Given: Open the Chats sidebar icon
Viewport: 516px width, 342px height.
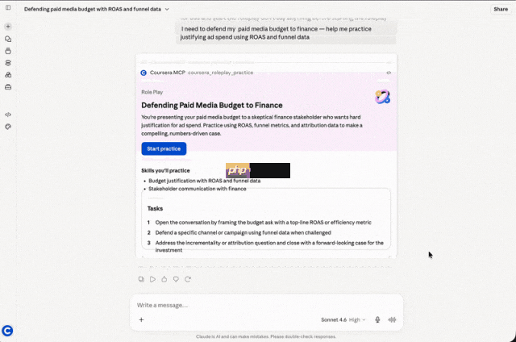Looking at the screenshot, I should (x=8, y=39).
